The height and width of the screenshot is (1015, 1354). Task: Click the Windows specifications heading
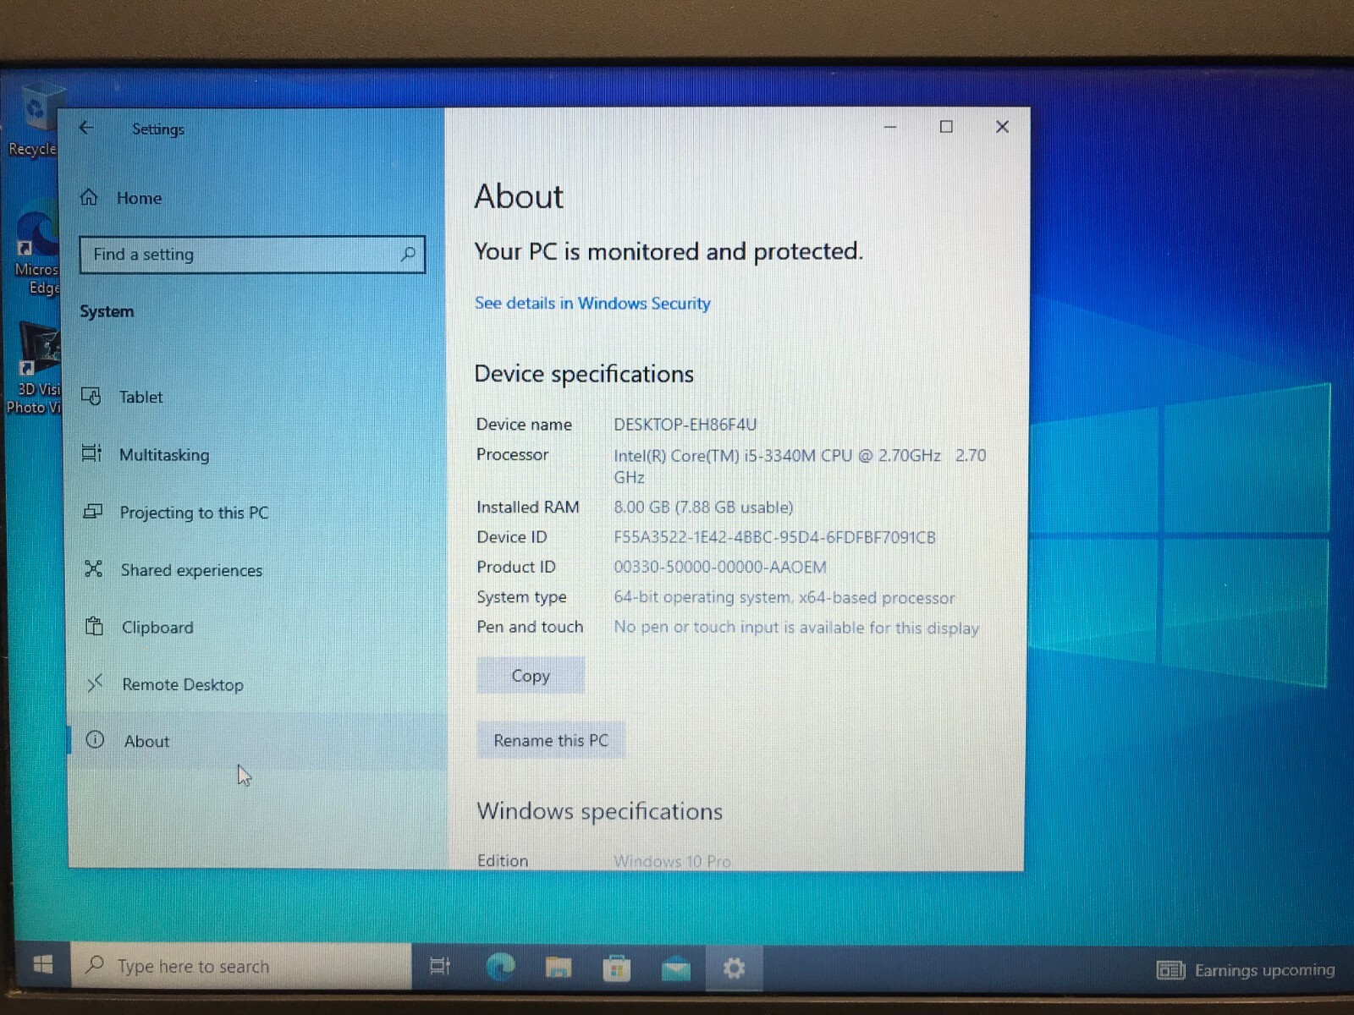[600, 811]
